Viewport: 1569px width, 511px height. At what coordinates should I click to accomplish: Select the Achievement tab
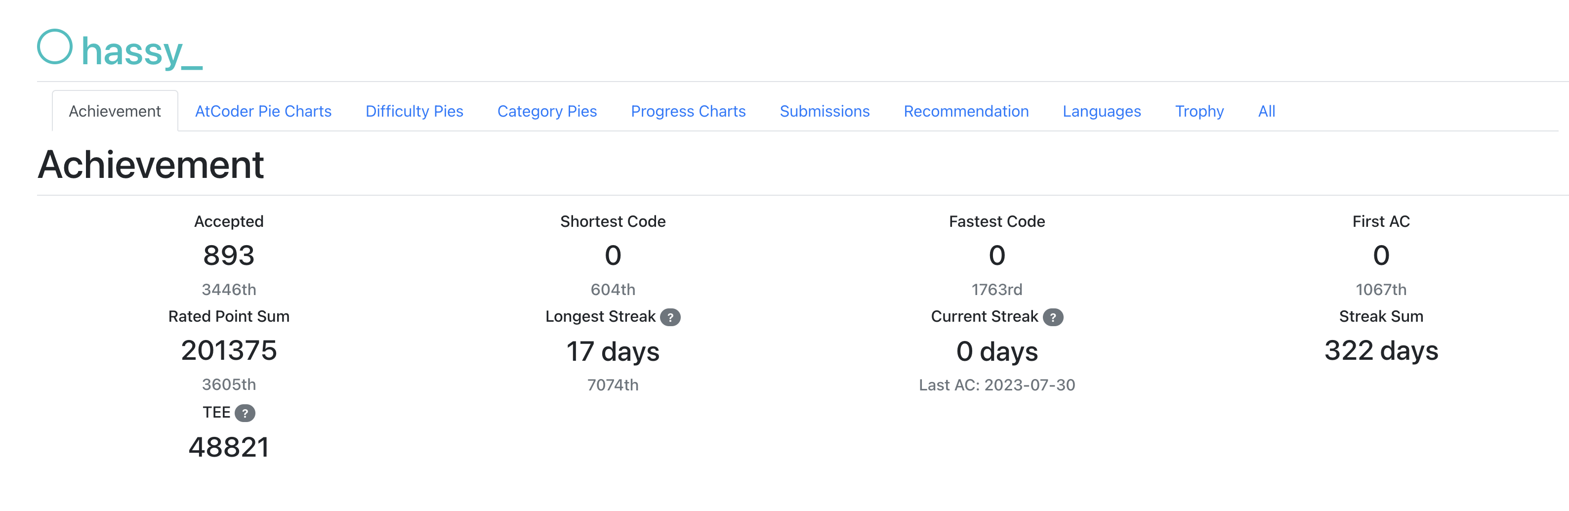115,112
